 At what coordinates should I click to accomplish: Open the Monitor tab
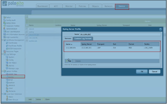coord(69,6)
